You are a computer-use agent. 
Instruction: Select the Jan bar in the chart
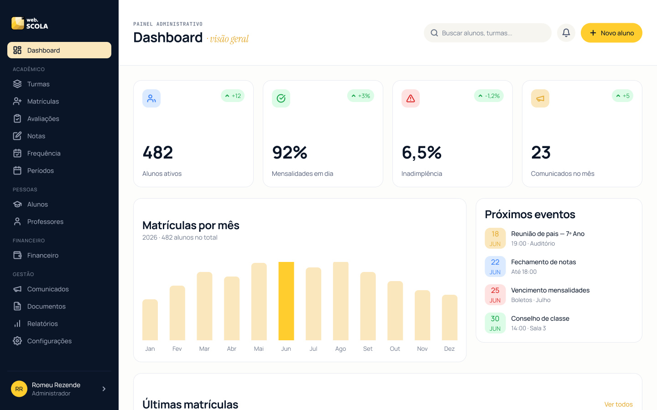150,320
